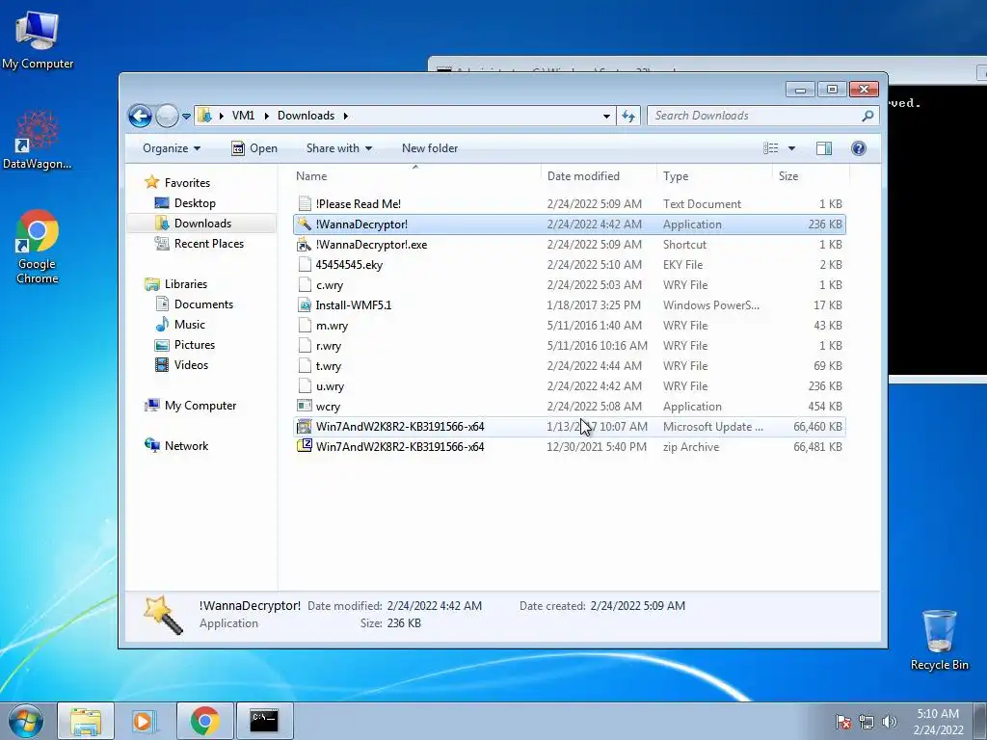Image resolution: width=987 pixels, height=740 pixels.
Task: Expand the arrow after VM1 breadcrumb
Action: 266,116
